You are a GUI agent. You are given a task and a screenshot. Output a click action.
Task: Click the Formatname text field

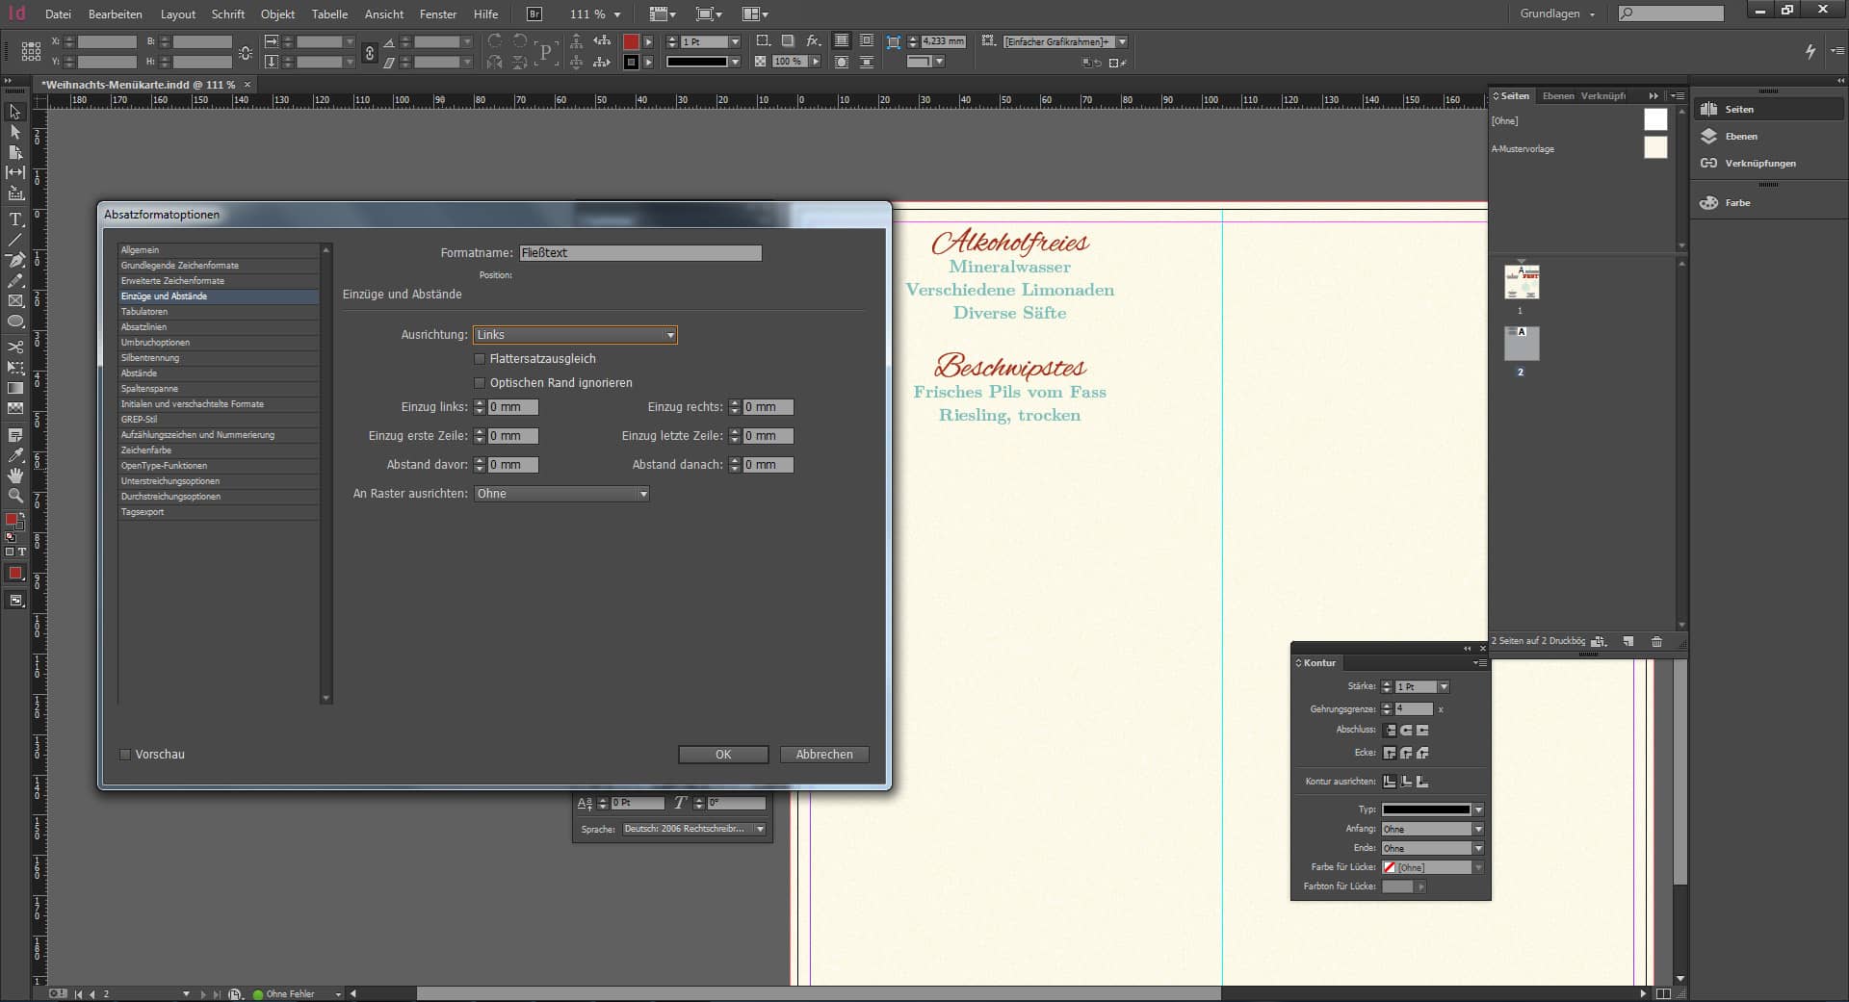click(x=639, y=253)
